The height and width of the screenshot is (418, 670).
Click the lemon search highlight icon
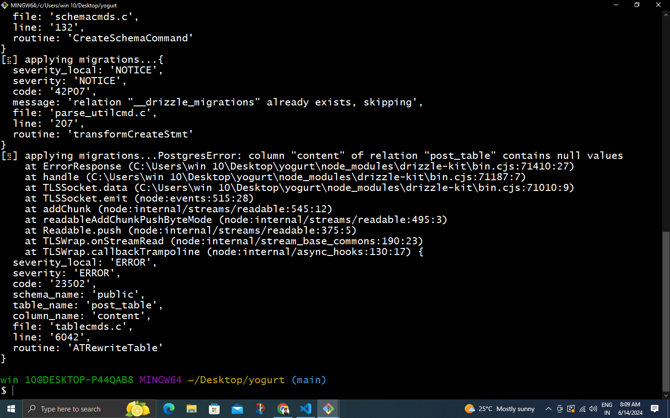[137, 409]
